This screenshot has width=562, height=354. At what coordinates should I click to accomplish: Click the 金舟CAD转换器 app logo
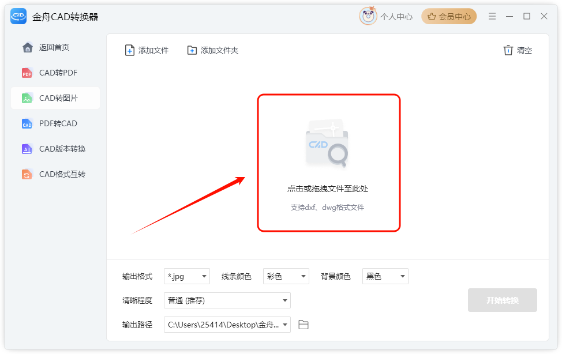pos(18,17)
